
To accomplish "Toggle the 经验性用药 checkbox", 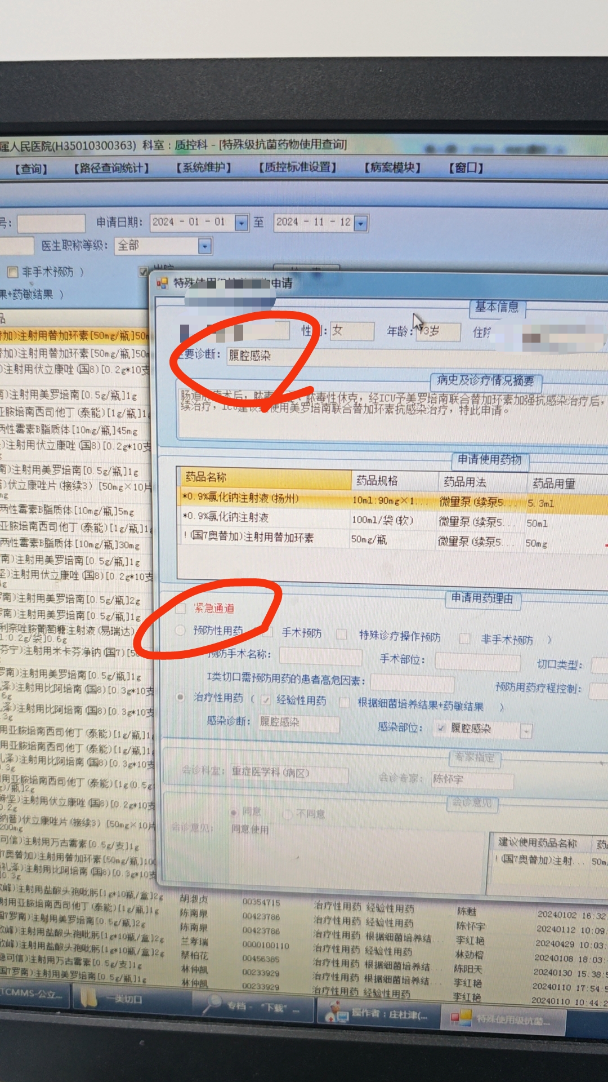I will 266,699.
